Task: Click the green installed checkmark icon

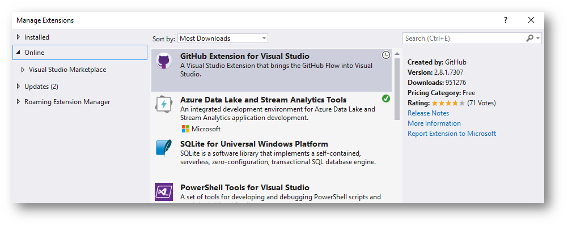Action: coord(386,98)
